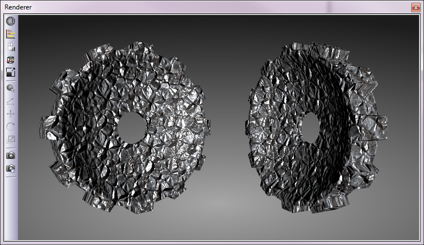The width and height of the screenshot is (424, 245).
Task: Select the cross-shaped move tool
Action: 11,114
